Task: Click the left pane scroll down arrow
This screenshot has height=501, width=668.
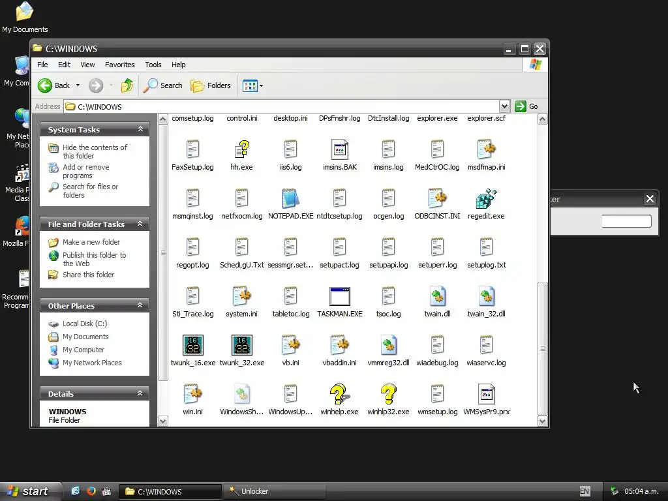Action: [x=162, y=421]
